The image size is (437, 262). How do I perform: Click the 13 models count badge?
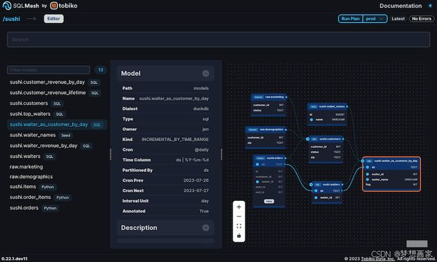coord(100,70)
